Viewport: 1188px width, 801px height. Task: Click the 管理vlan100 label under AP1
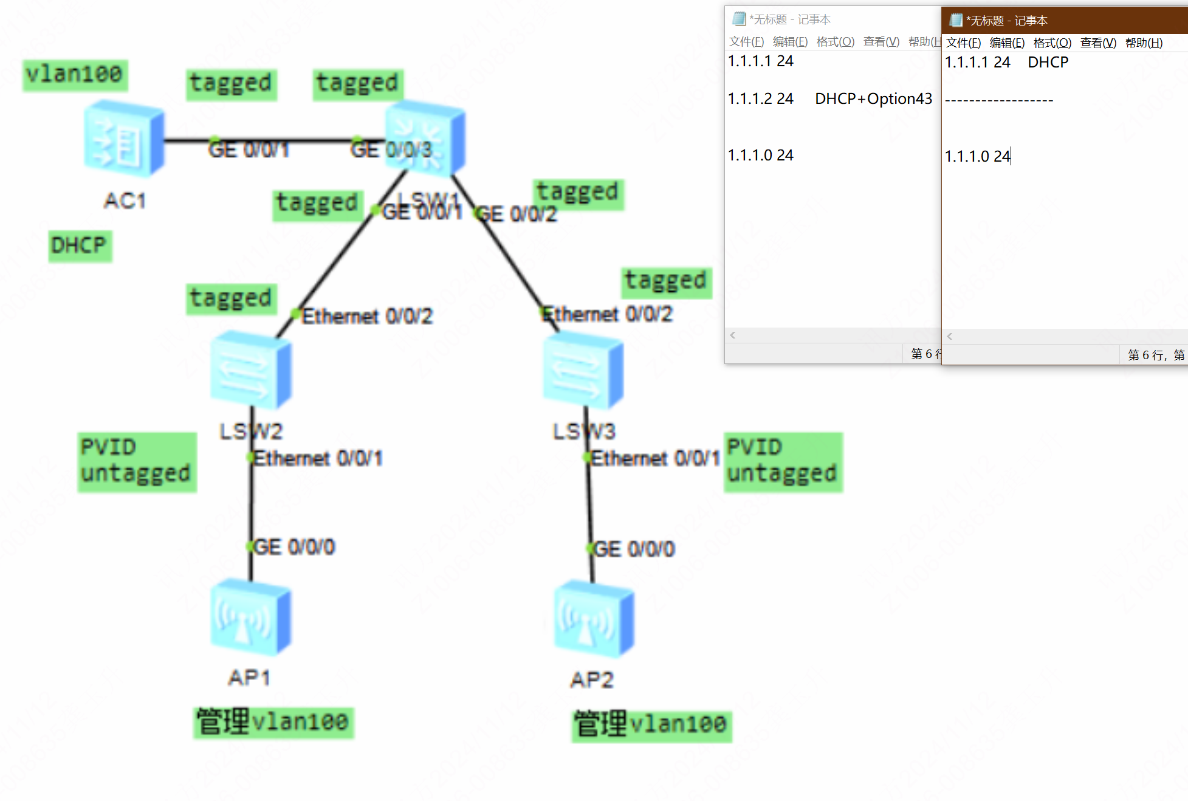pos(273,723)
